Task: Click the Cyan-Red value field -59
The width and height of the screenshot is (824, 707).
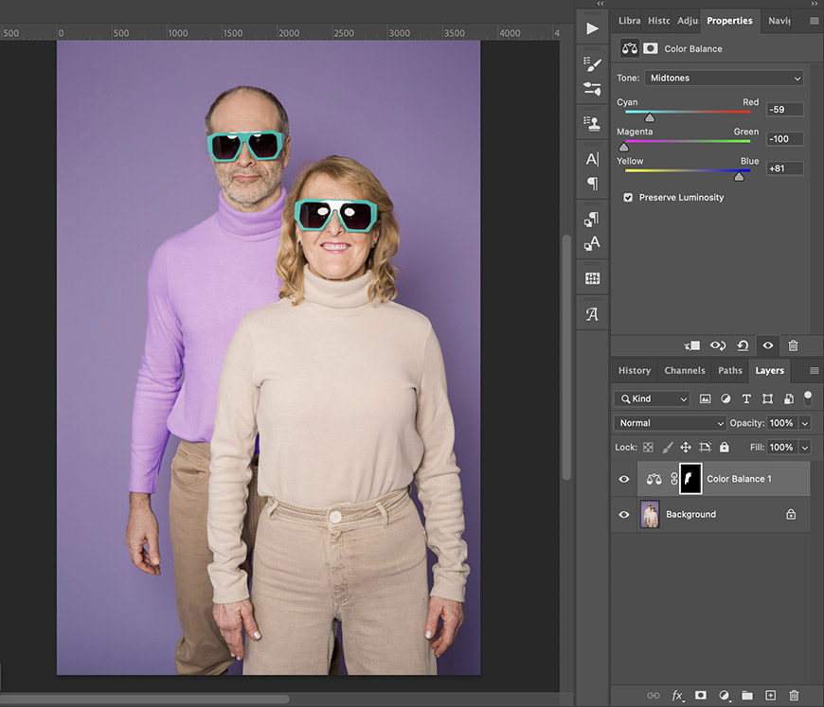Action: point(784,109)
